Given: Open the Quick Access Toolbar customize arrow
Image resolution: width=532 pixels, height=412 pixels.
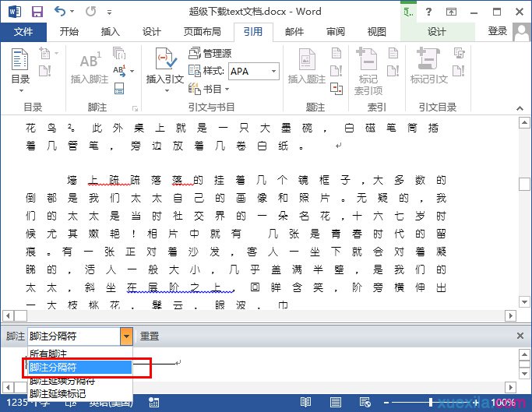Looking at the screenshot, I should (109, 12).
